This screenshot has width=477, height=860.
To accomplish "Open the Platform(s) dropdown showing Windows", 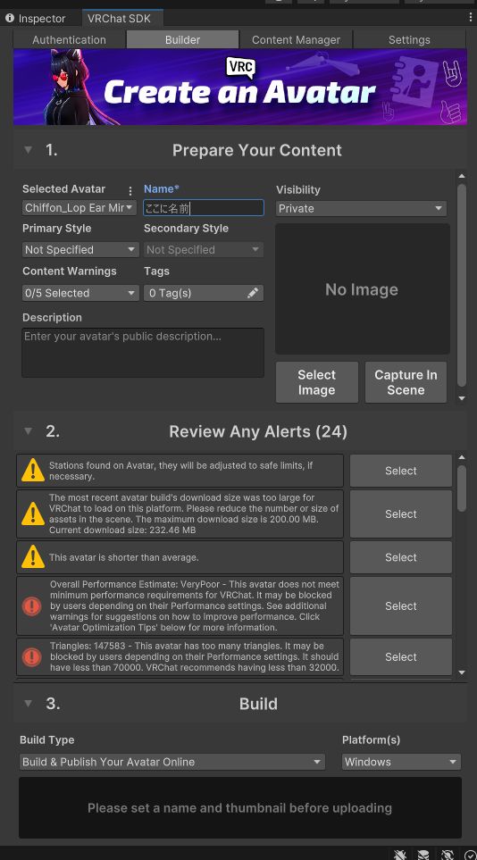I will (401, 762).
